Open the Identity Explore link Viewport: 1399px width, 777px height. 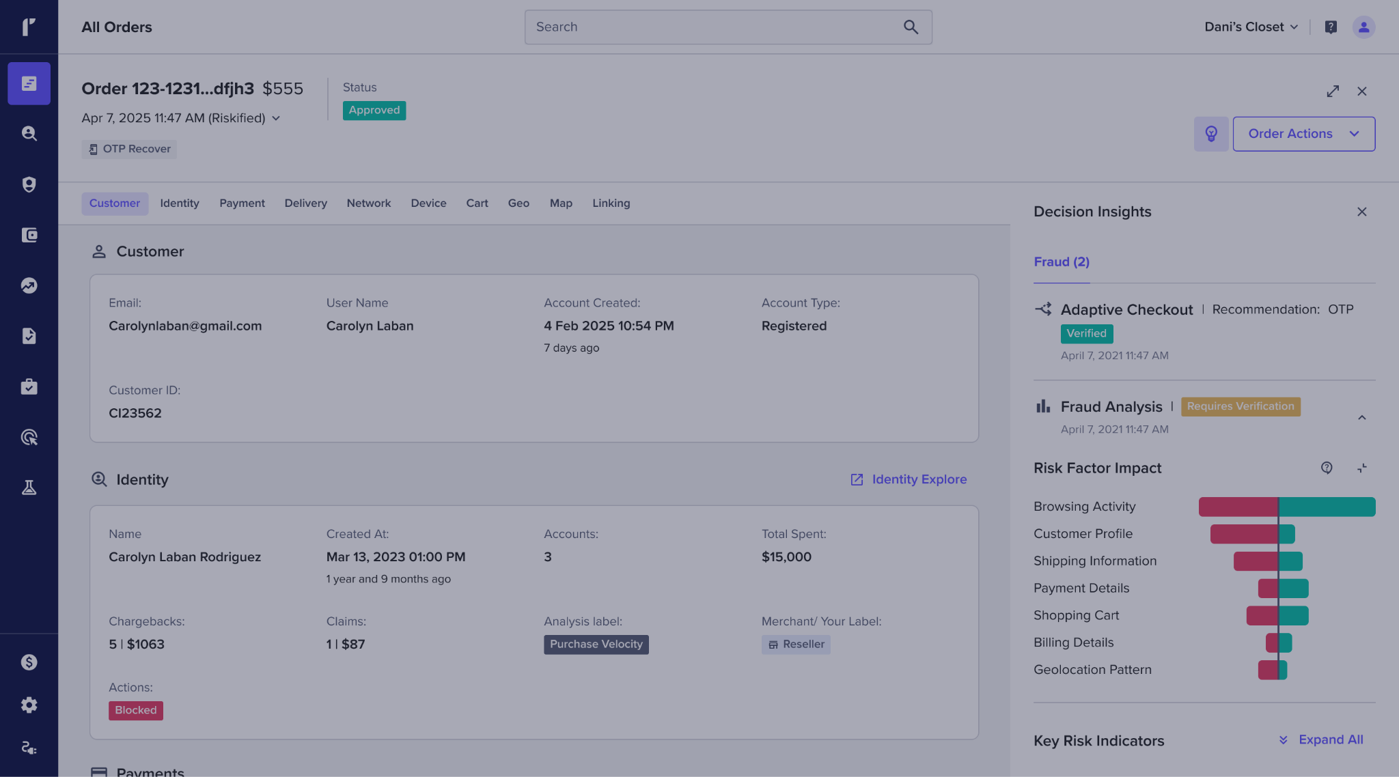click(909, 479)
